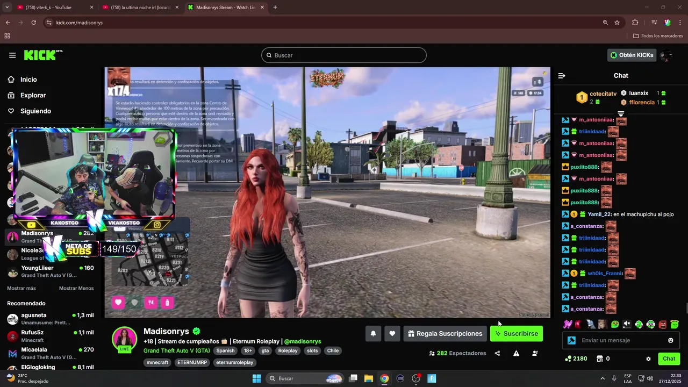Click the Enviar un mensaje input field
Screen dimensions: 688x387
[621, 340]
